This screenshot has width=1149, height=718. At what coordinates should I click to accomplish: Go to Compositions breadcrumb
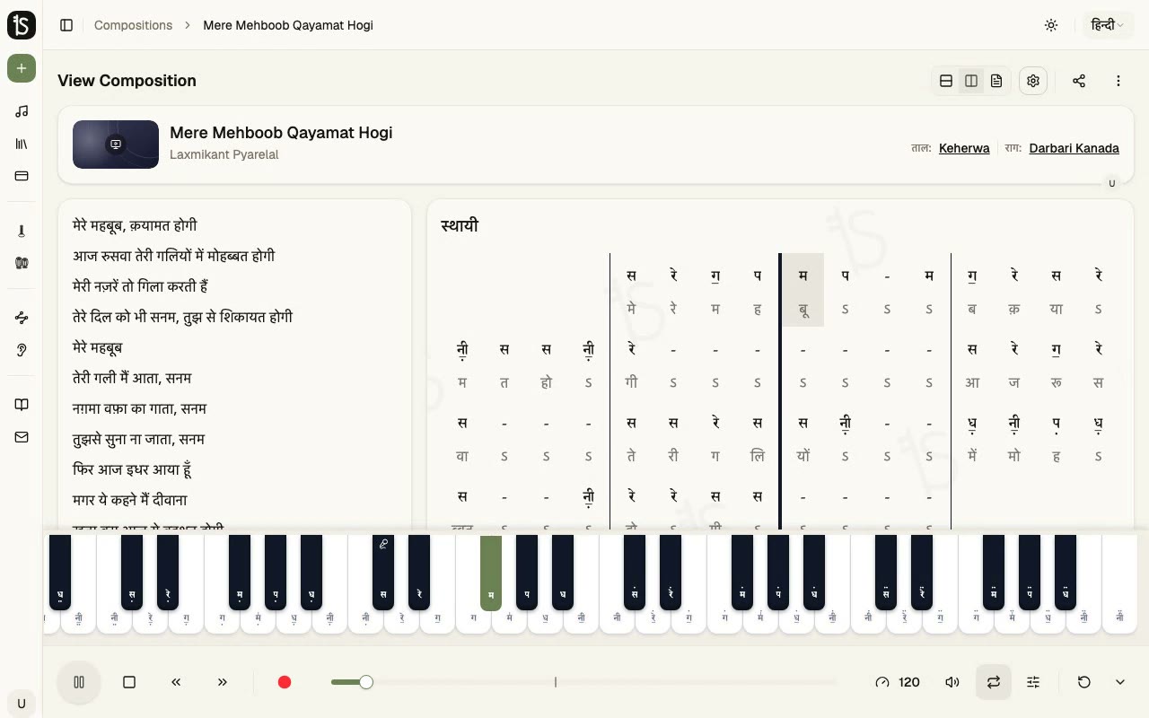pos(133,25)
